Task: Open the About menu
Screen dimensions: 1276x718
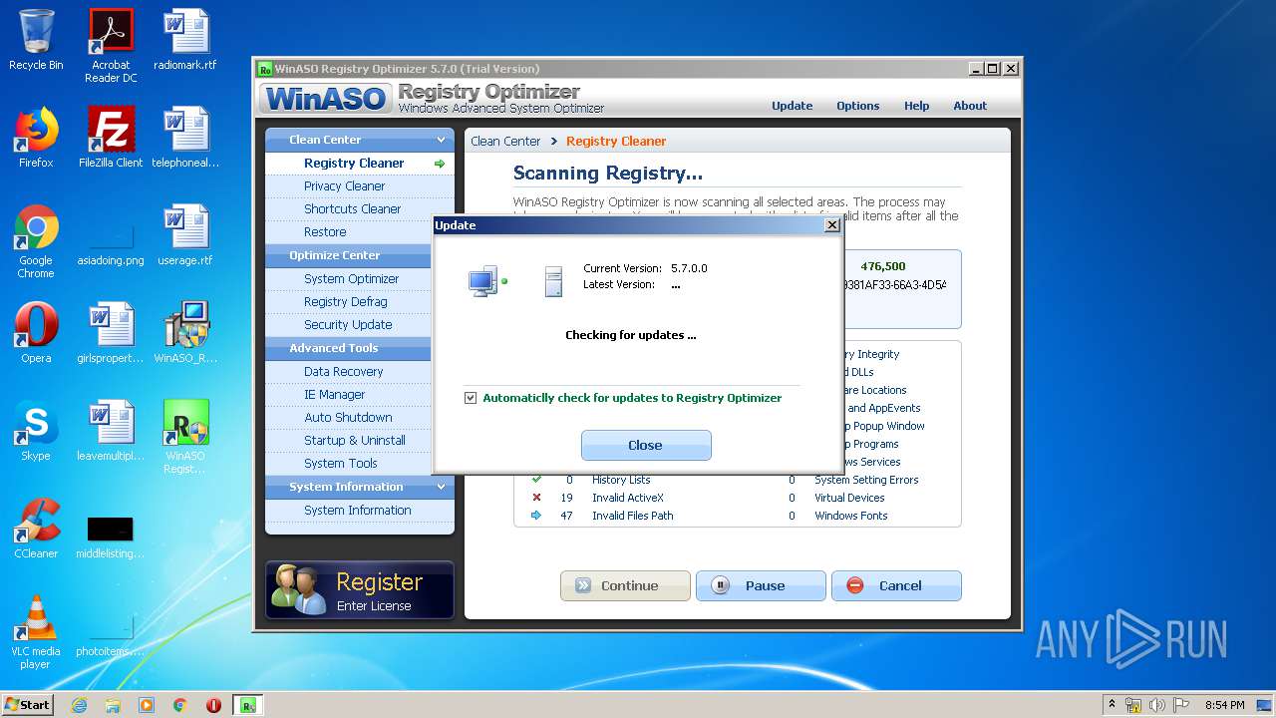Action: pos(970,106)
